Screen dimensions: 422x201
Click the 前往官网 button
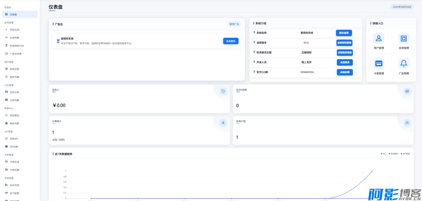(344, 33)
